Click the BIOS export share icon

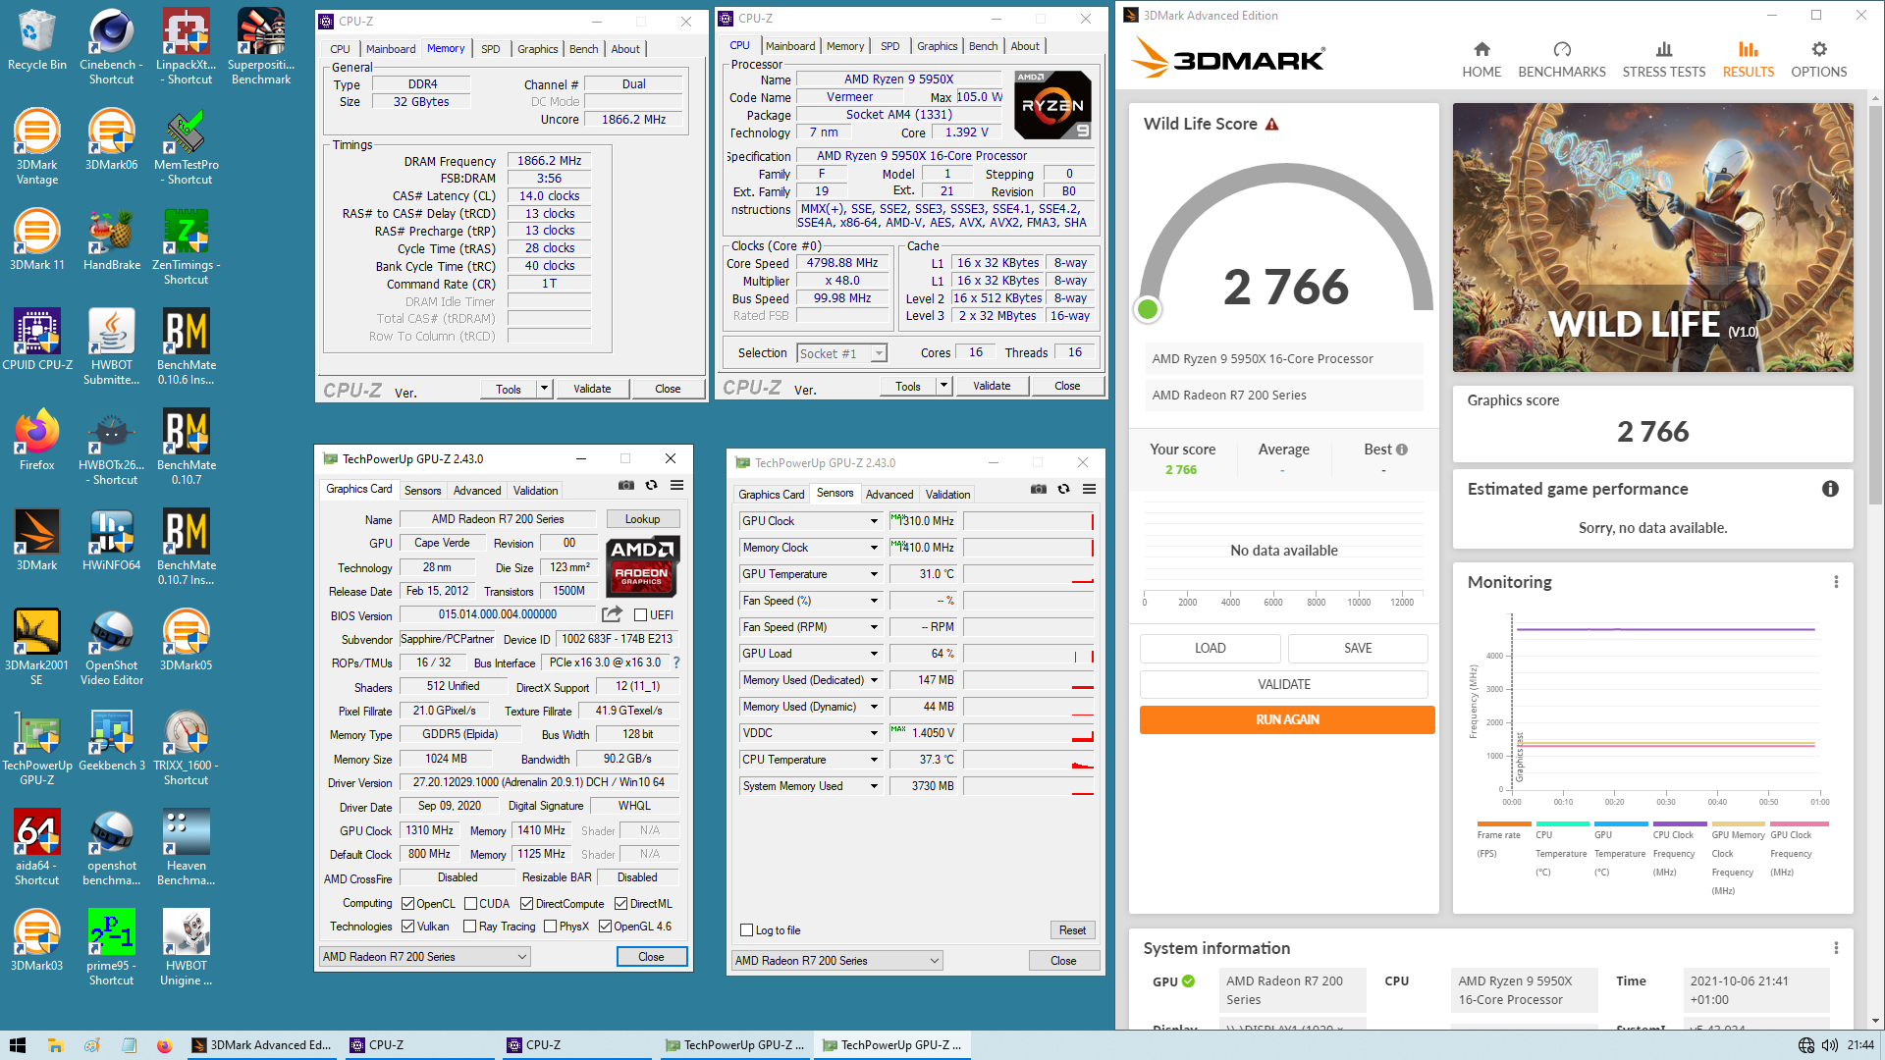[612, 614]
